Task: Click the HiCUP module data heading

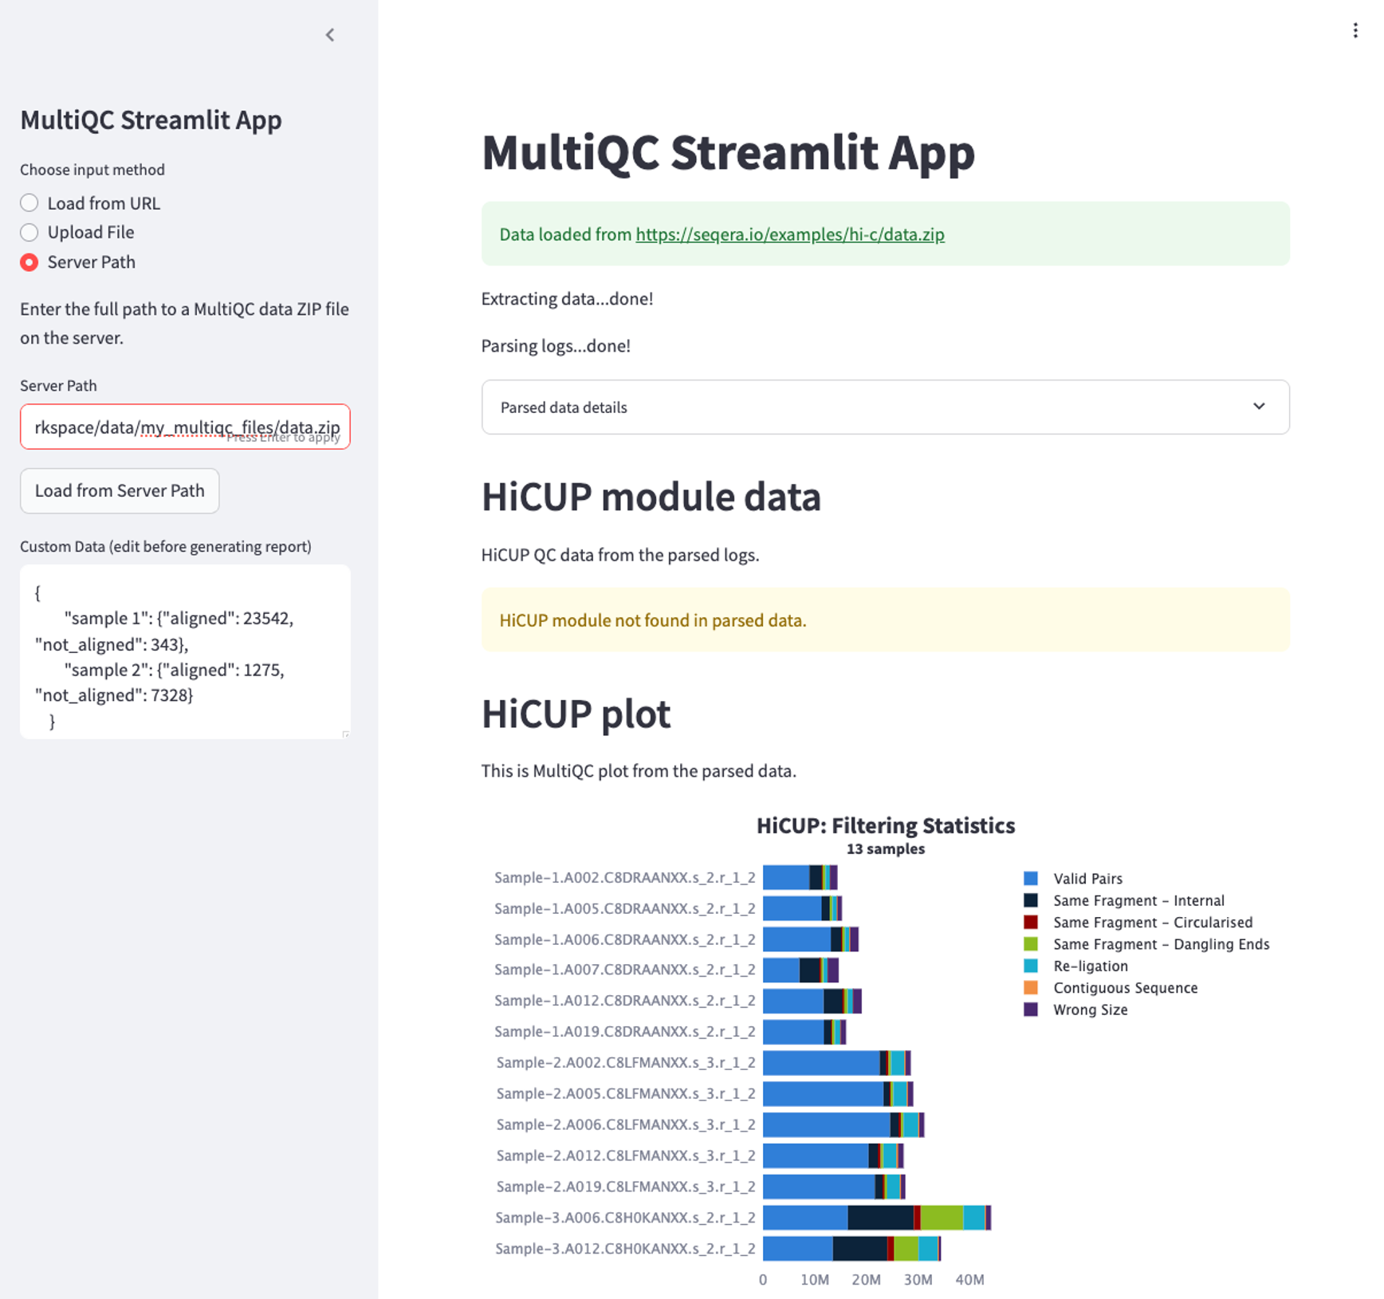Action: 651,497
